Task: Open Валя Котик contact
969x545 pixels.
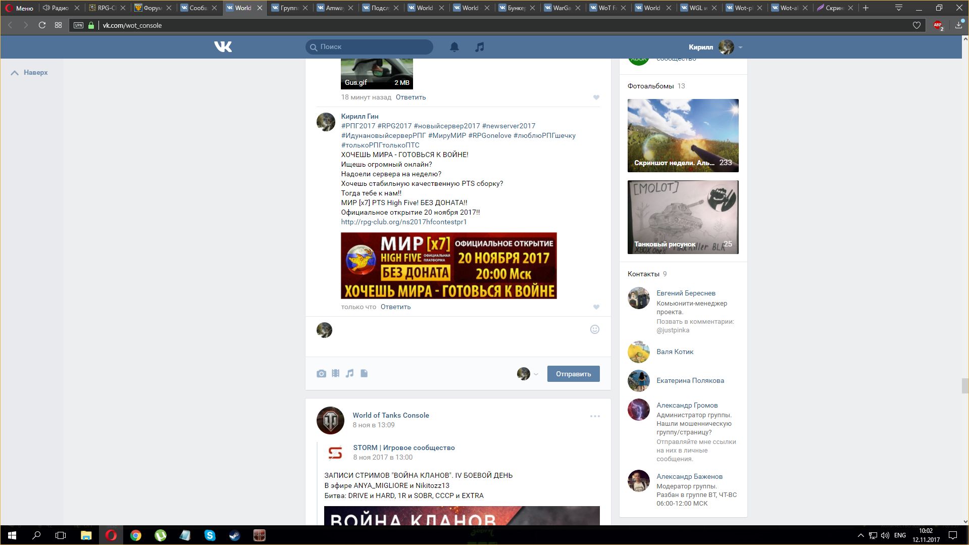Action: (x=675, y=352)
